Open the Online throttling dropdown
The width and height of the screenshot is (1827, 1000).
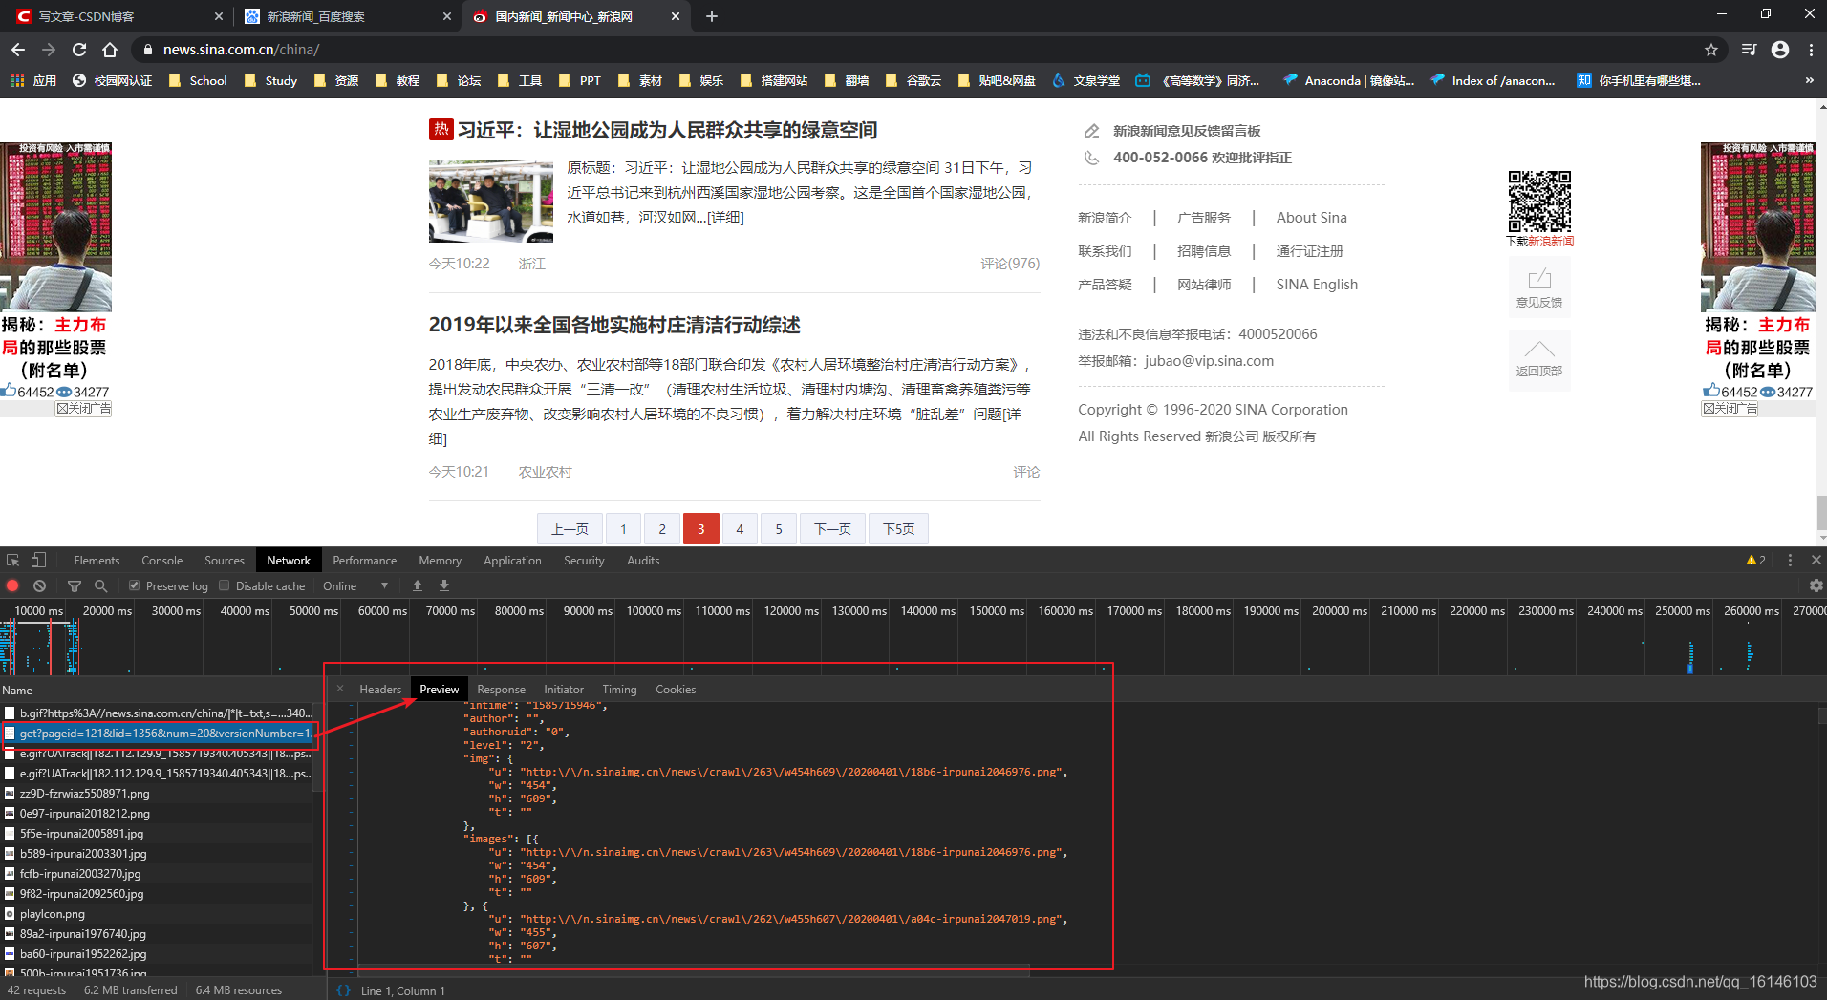[355, 586]
